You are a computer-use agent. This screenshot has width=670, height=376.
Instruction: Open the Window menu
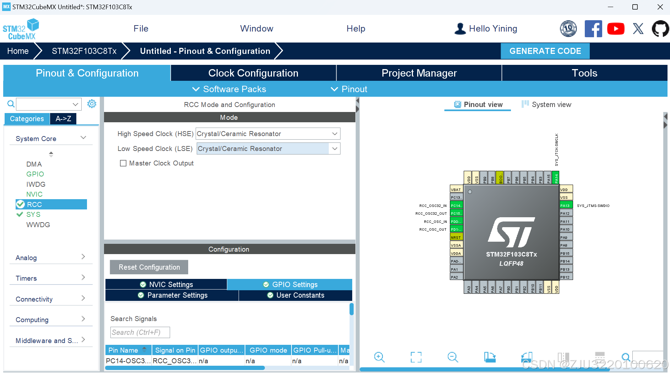[257, 29]
